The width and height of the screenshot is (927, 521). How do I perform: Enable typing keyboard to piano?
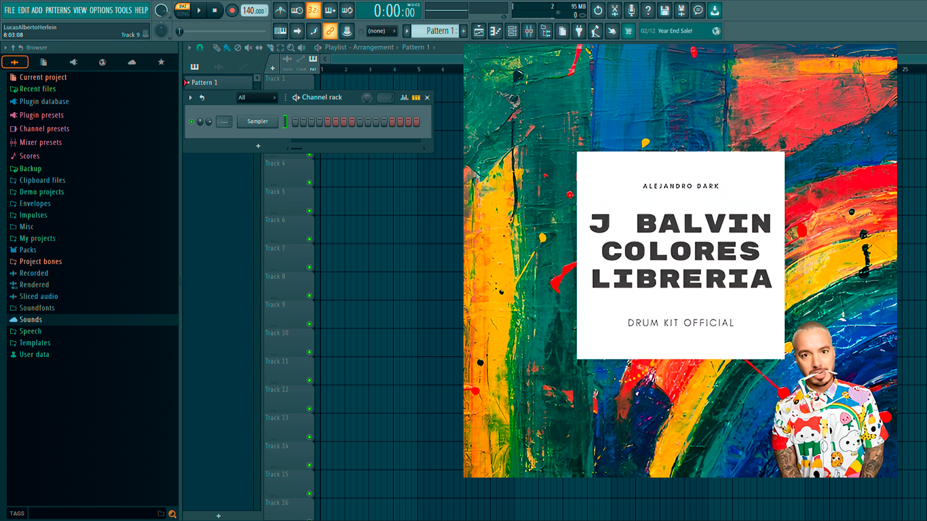pyautogui.click(x=280, y=31)
